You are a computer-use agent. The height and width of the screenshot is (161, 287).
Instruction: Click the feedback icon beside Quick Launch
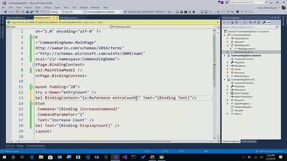(227, 2)
